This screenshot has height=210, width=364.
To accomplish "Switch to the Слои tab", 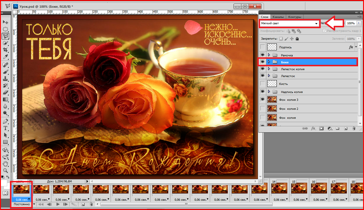I will pyautogui.click(x=265, y=17).
